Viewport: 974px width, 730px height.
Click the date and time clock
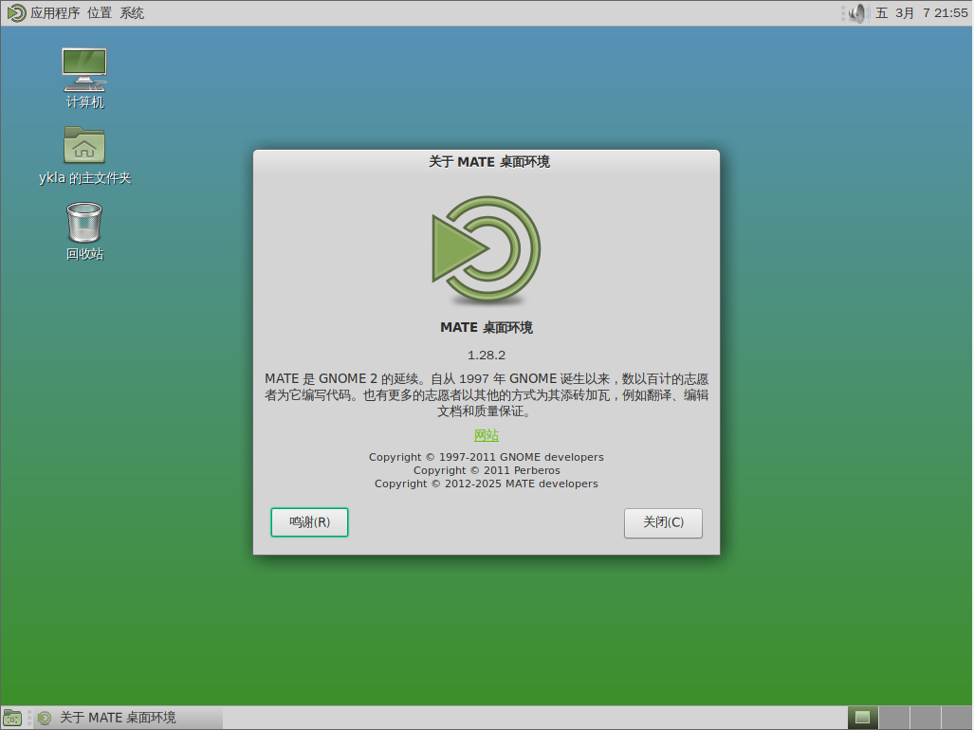922,13
